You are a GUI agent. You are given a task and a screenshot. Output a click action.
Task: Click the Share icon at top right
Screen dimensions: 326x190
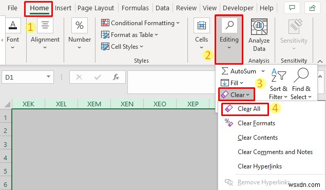pos(312,8)
